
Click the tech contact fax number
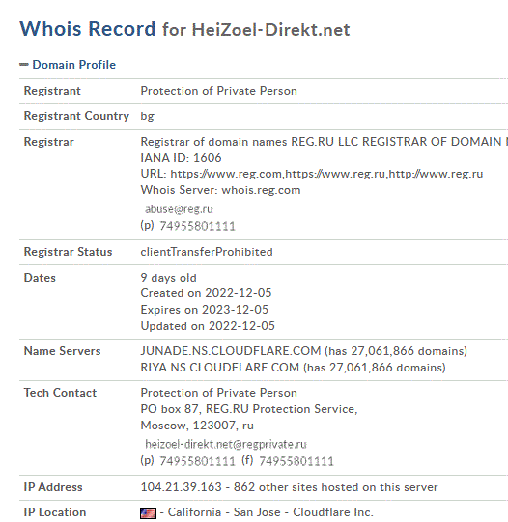[296, 461]
